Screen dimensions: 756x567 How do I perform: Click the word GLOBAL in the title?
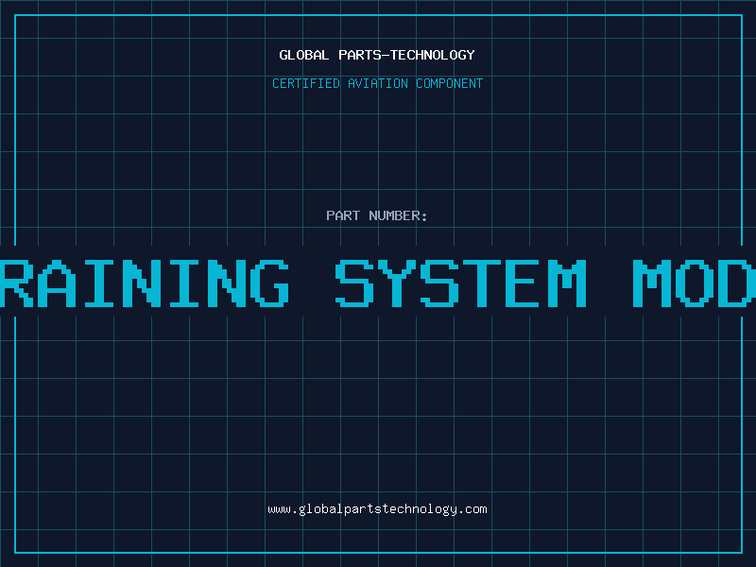tap(303, 55)
